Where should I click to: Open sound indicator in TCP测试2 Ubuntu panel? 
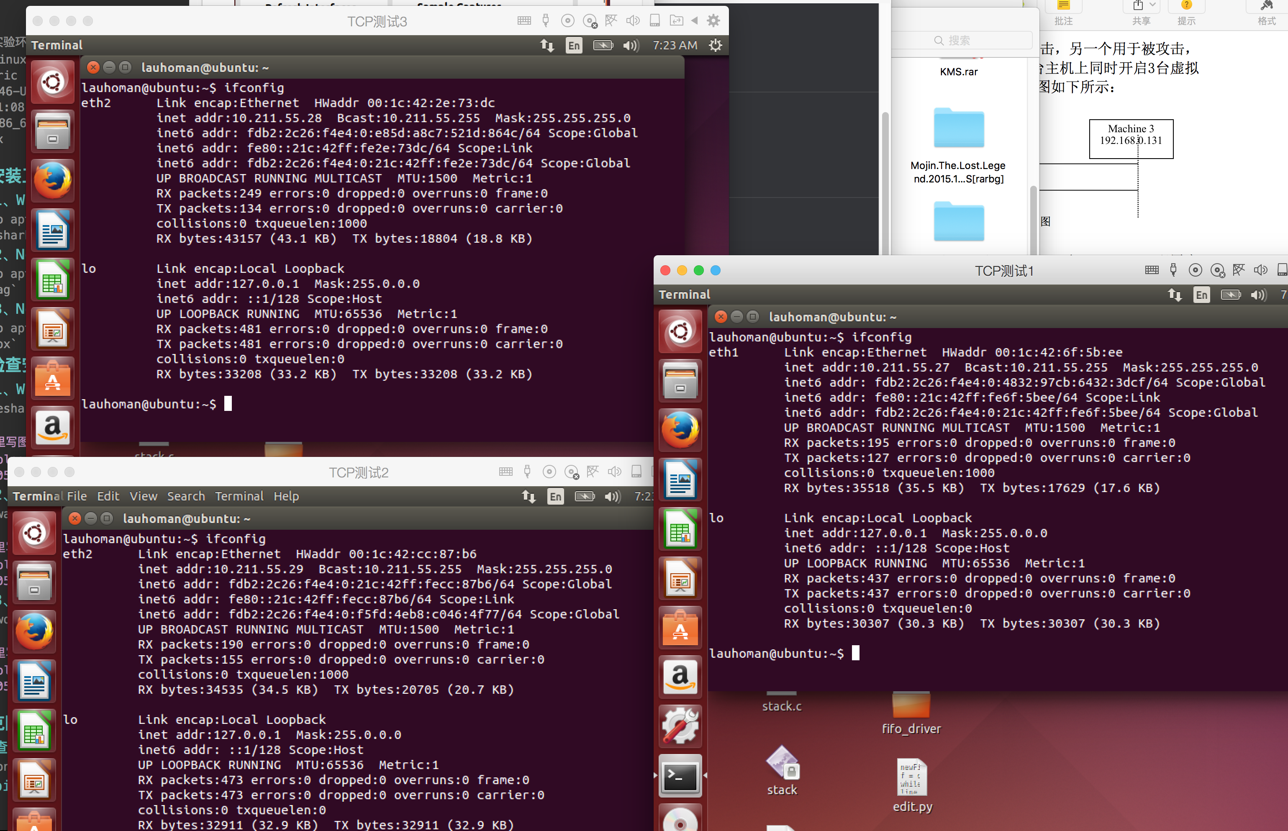tap(612, 496)
